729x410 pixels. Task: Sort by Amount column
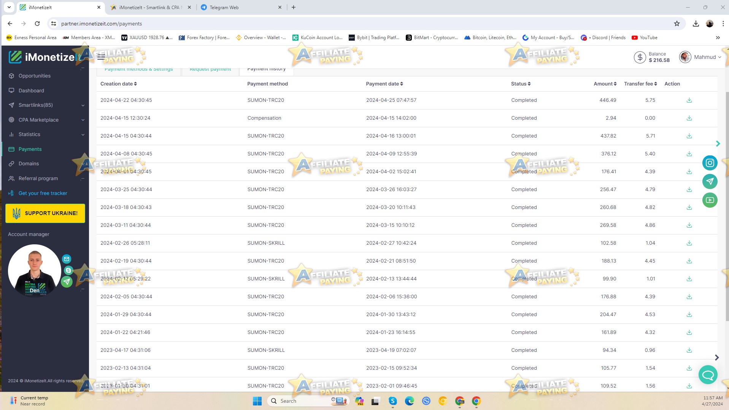[605, 84]
